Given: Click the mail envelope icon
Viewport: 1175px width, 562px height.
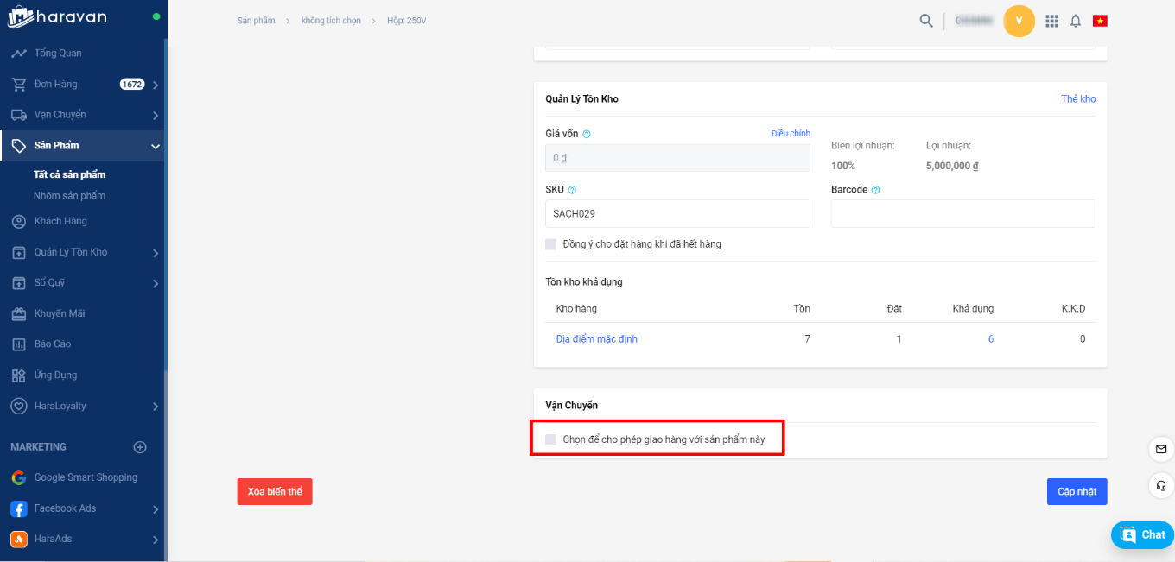Looking at the screenshot, I should (x=1161, y=449).
